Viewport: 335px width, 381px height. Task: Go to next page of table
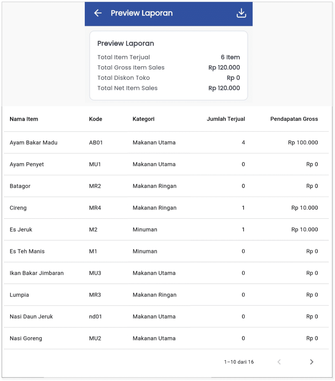click(312, 362)
